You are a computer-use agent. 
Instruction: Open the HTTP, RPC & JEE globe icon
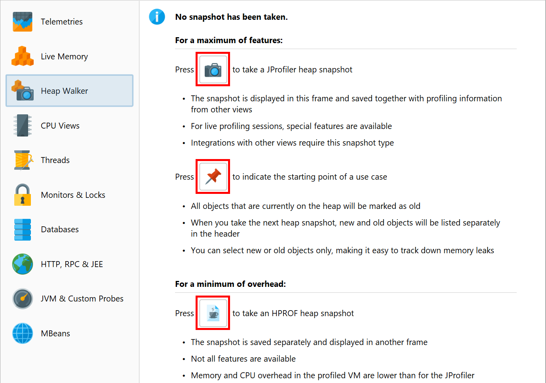tap(23, 264)
